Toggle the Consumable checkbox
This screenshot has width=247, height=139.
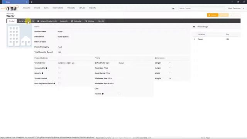click(x=59, y=68)
